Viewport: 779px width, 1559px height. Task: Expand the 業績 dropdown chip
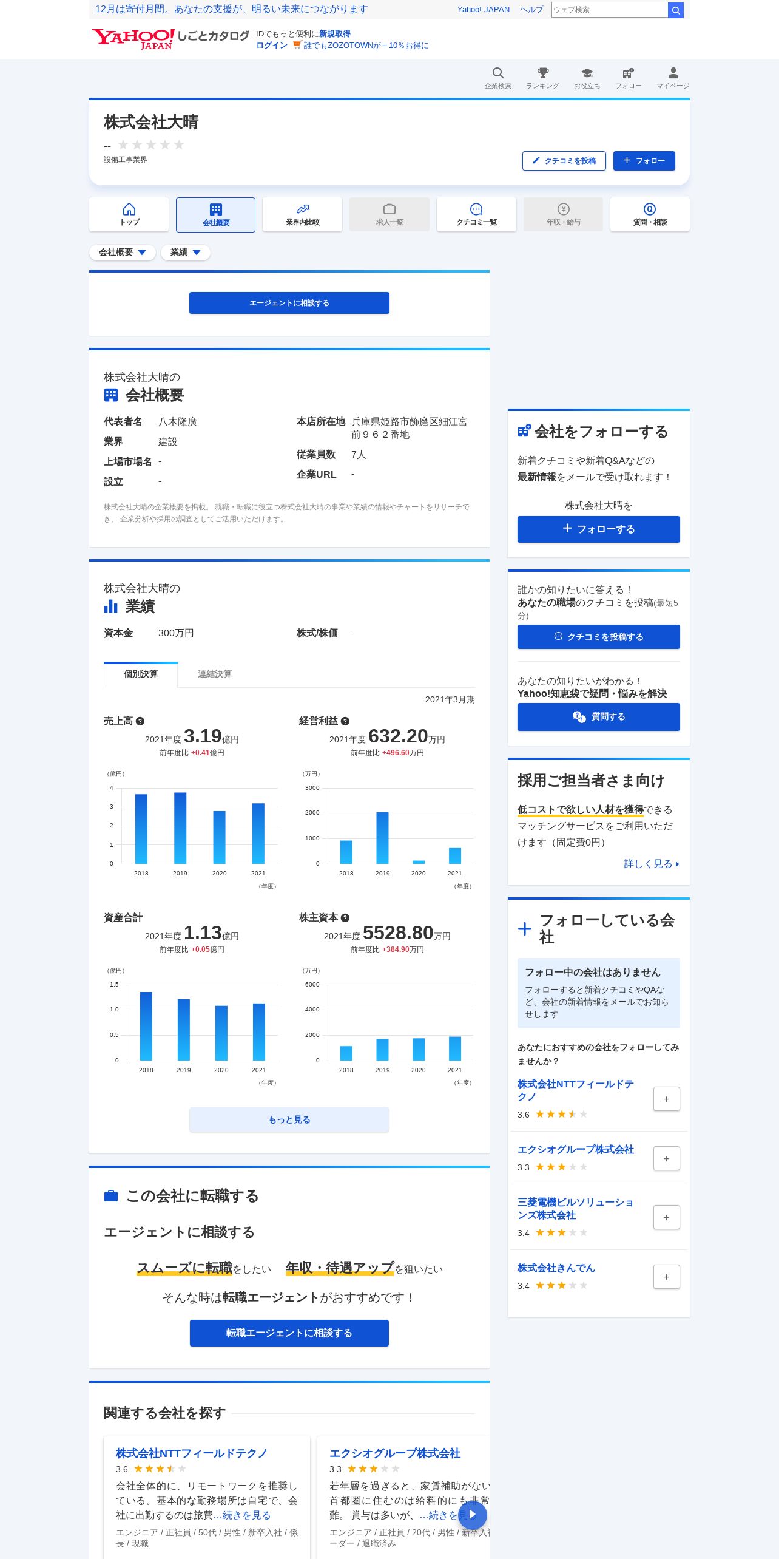[x=186, y=253]
